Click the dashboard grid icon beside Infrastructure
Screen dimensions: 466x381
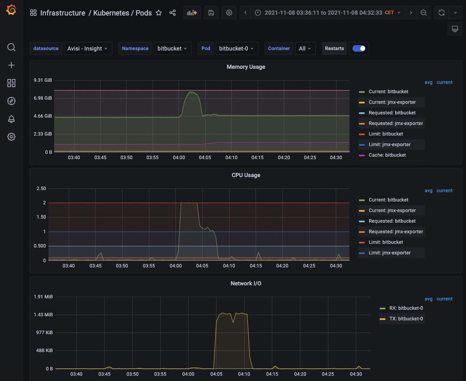(33, 13)
